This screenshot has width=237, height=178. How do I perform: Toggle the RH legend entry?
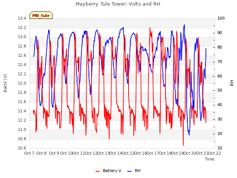(134, 171)
